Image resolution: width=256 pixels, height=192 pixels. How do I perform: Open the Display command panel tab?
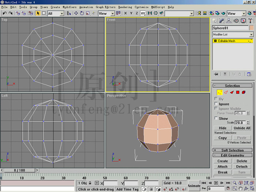click(243, 21)
